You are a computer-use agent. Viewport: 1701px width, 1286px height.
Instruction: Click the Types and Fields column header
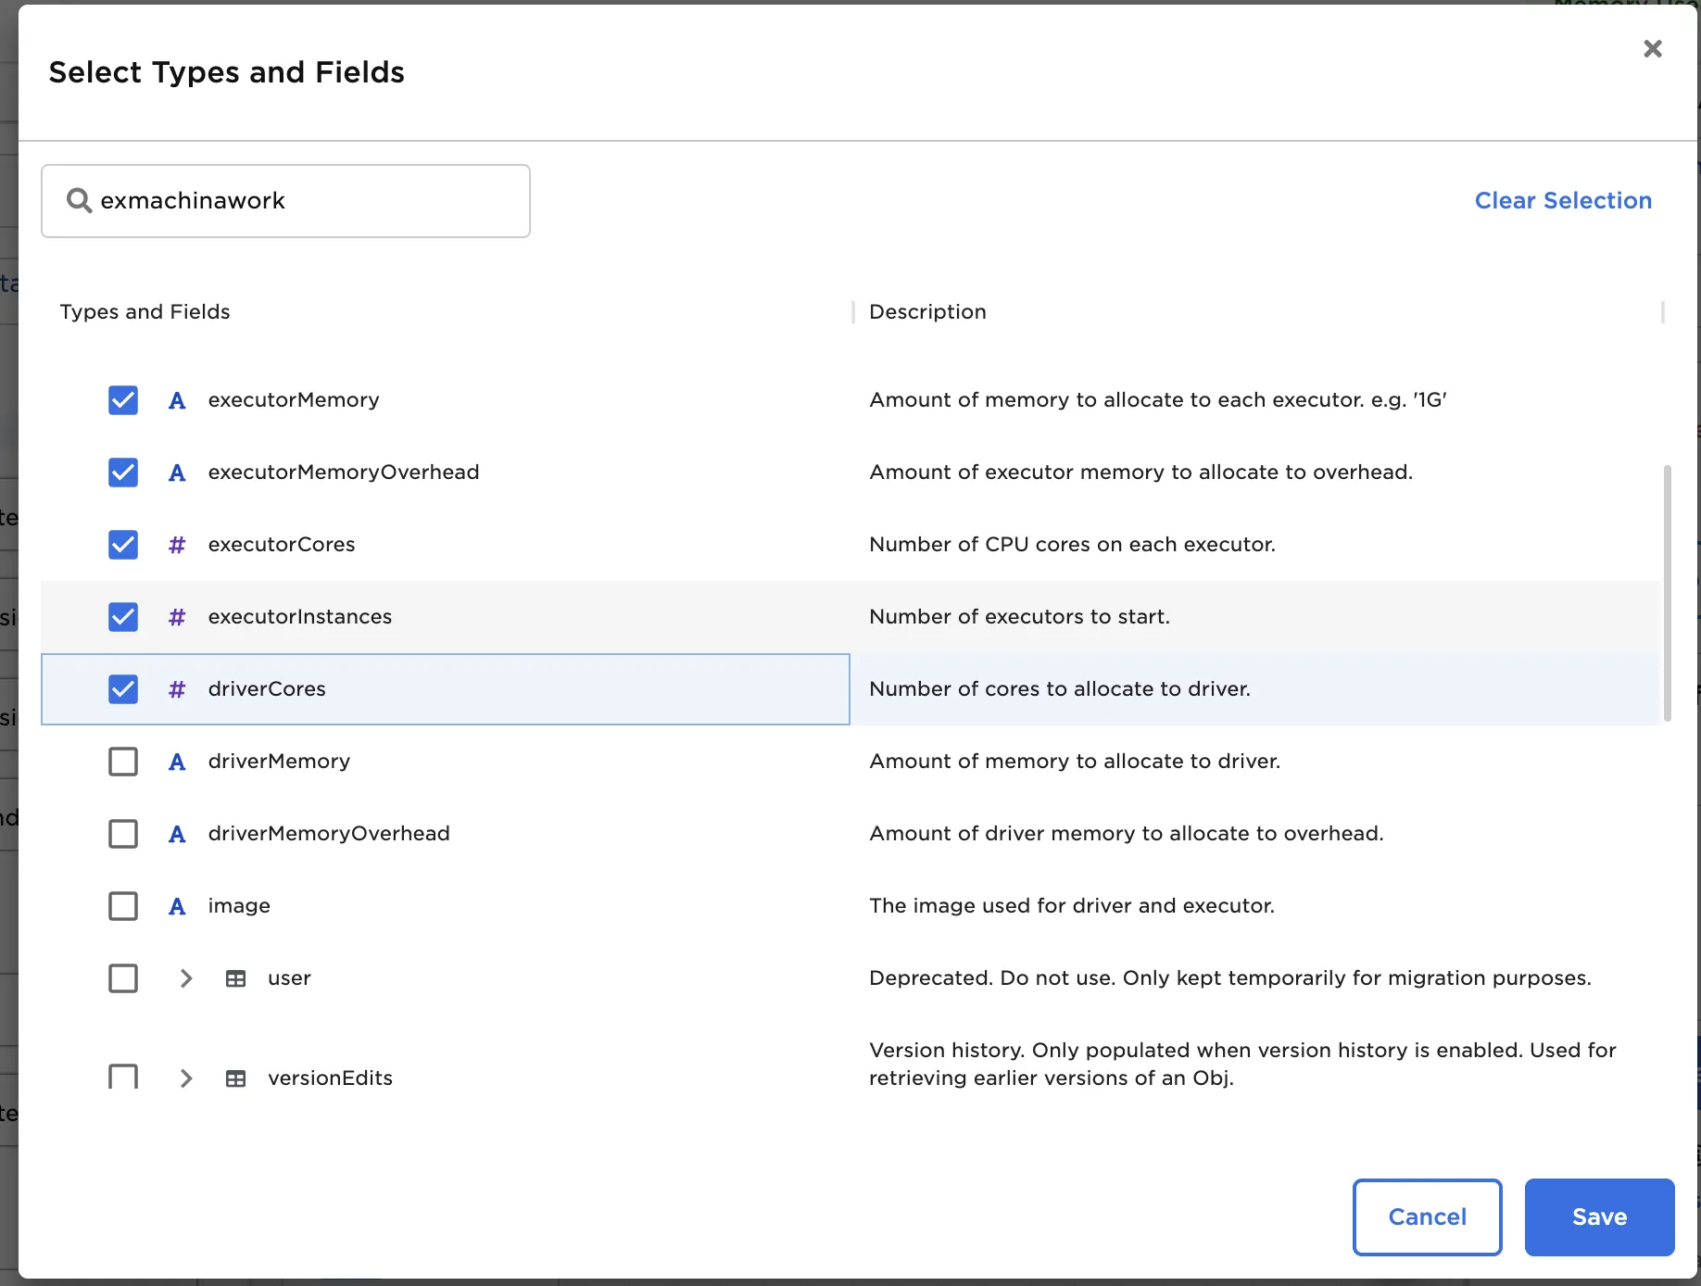(145, 312)
